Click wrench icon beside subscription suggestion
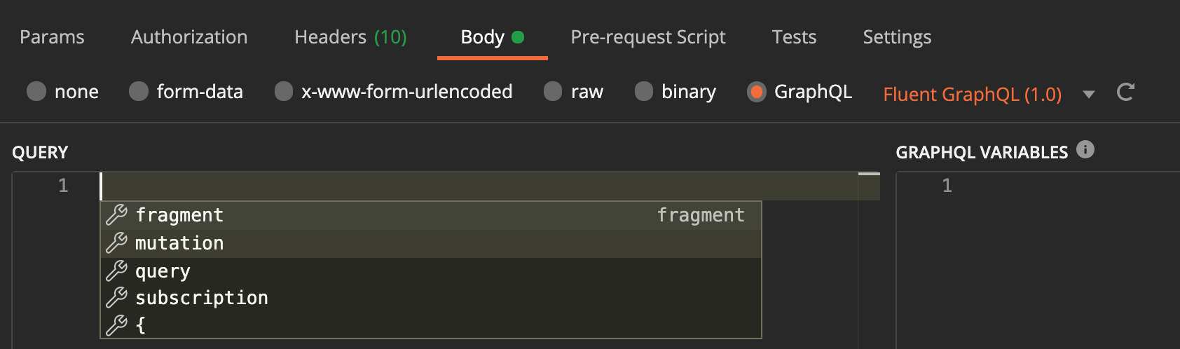1180x349 pixels. (x=116, y=298)
